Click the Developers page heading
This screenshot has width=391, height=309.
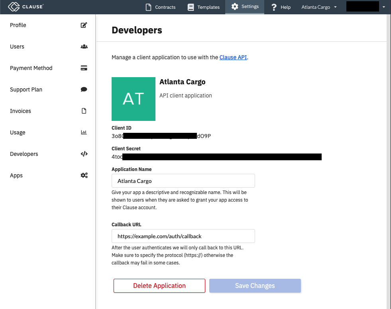pos(137,30)
